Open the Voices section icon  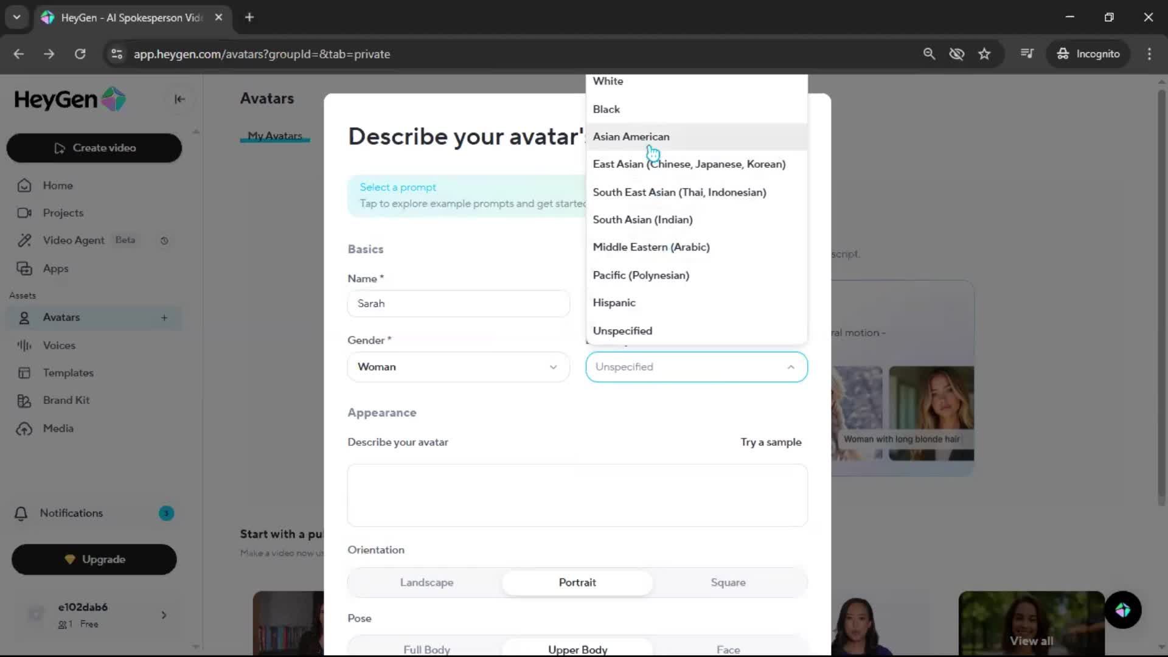tap(24, 346)
